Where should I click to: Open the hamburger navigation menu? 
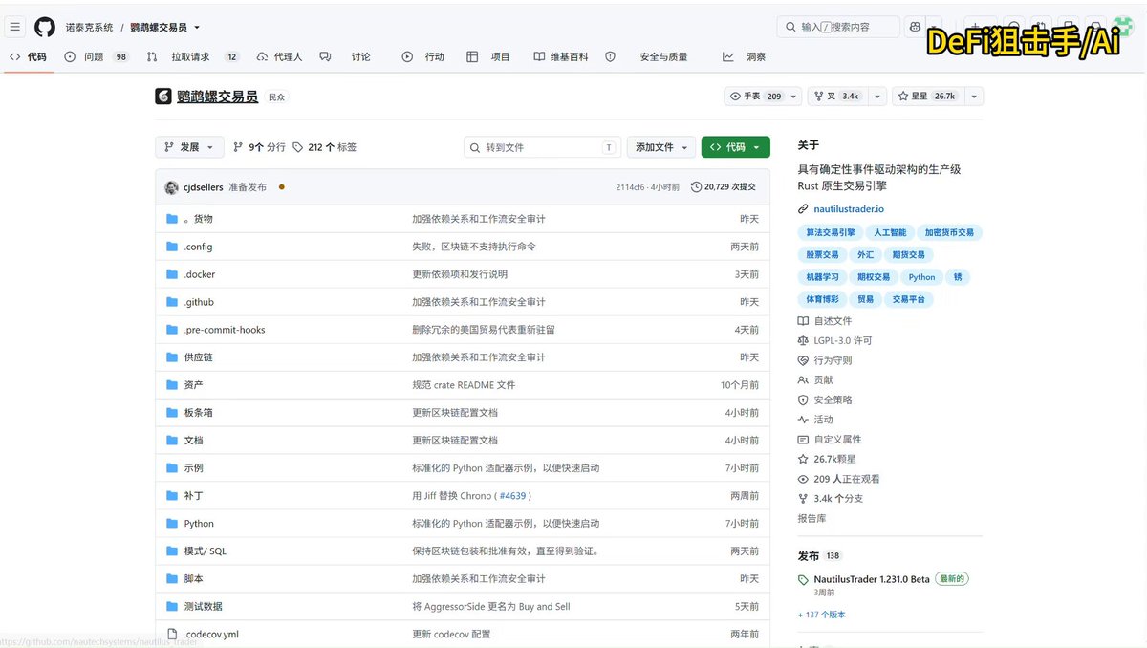15,27
